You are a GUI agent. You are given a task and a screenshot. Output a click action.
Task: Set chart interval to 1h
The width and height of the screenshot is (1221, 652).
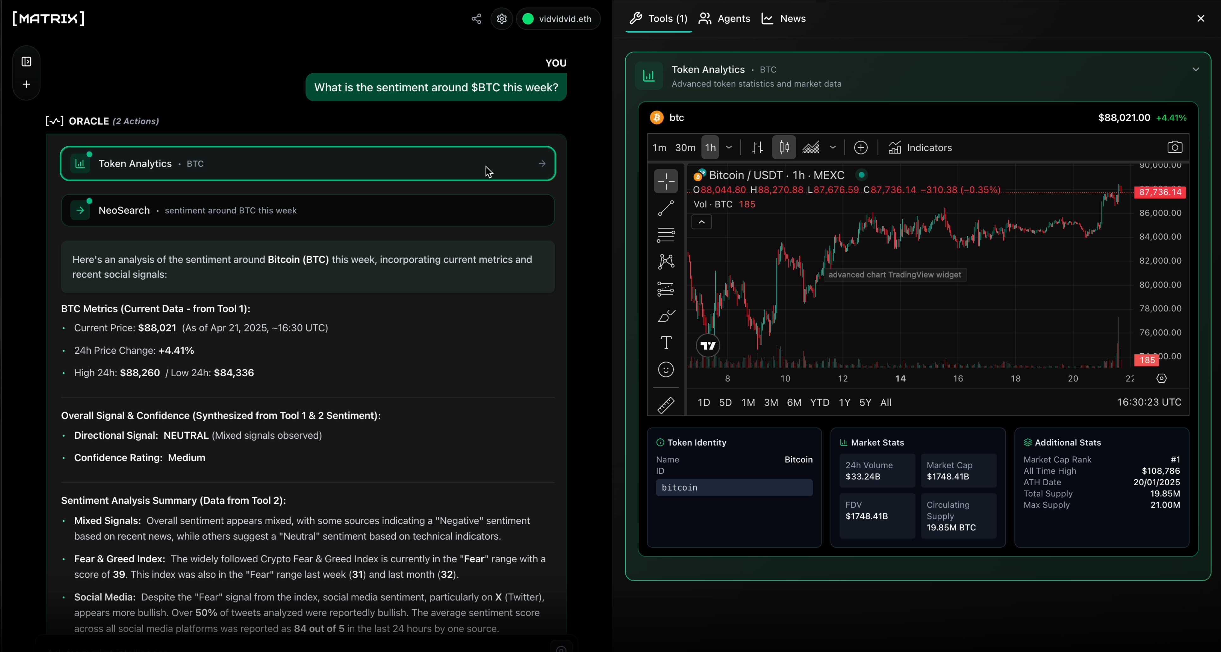click(710, 148)
